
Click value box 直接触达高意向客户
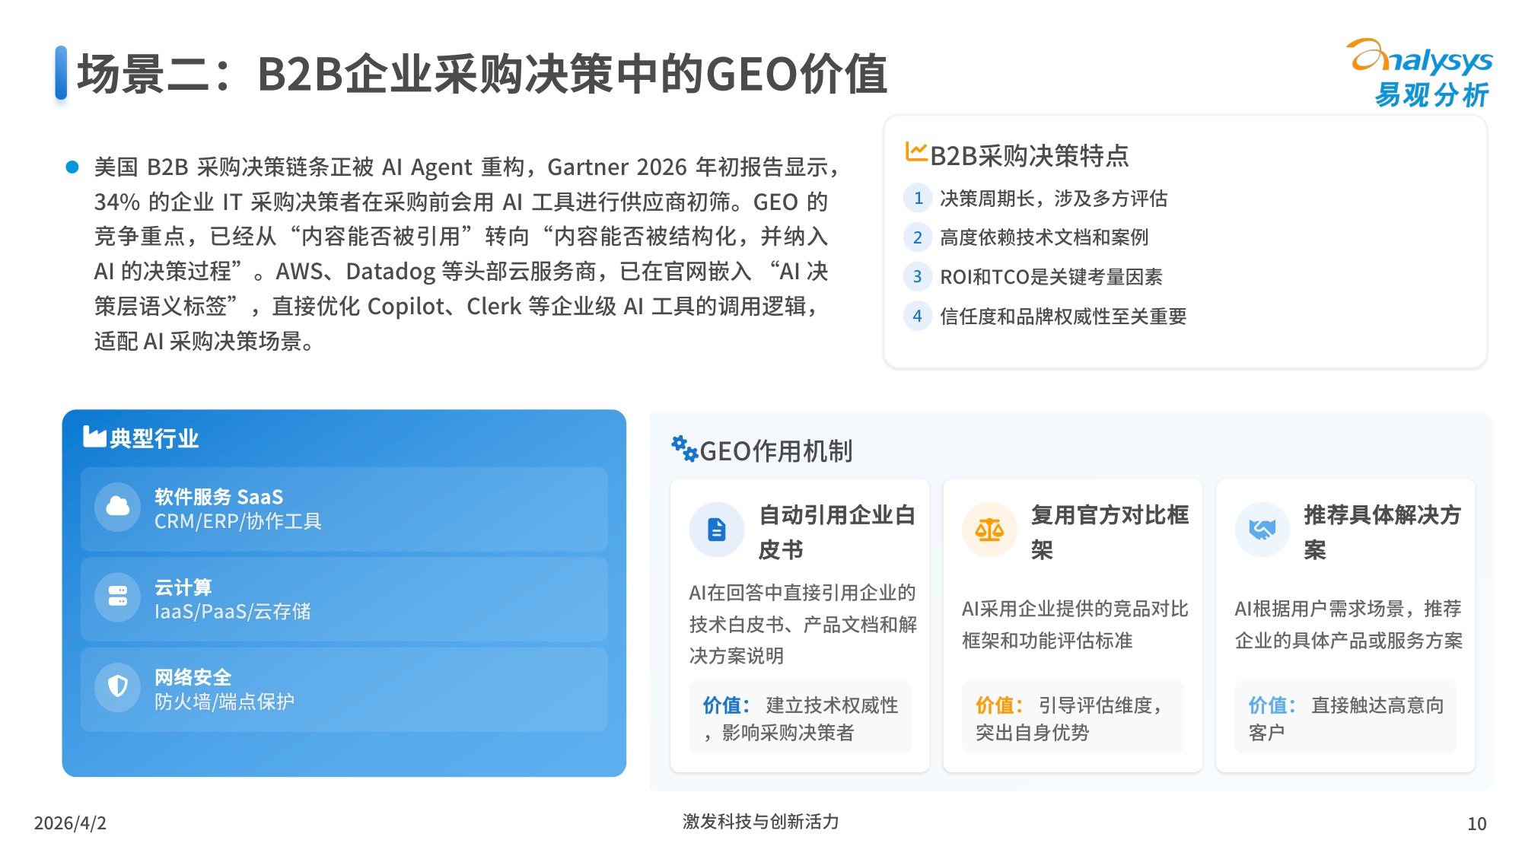coord(1345,718)
